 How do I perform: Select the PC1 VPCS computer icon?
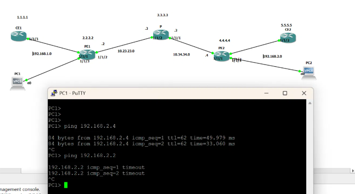(x=18, y=83)
